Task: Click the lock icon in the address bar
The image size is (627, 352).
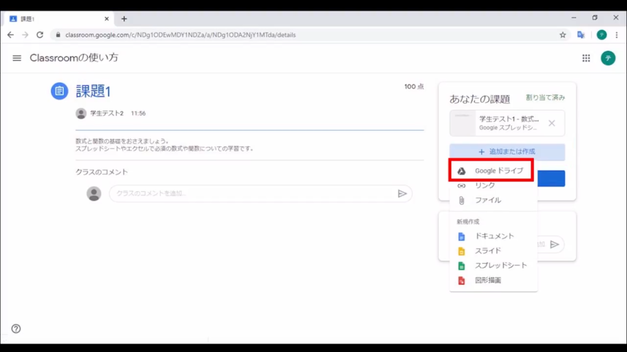Action: coord(58,35)
